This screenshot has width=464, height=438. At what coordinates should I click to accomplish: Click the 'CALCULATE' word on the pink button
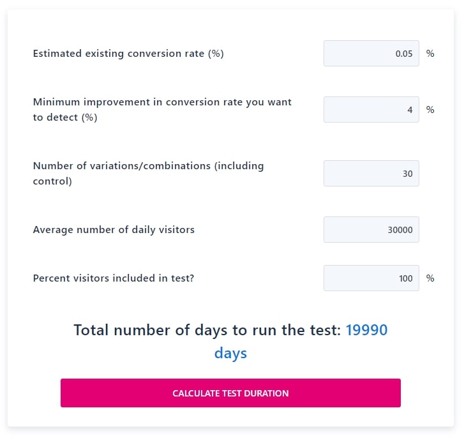click(196, 393)
